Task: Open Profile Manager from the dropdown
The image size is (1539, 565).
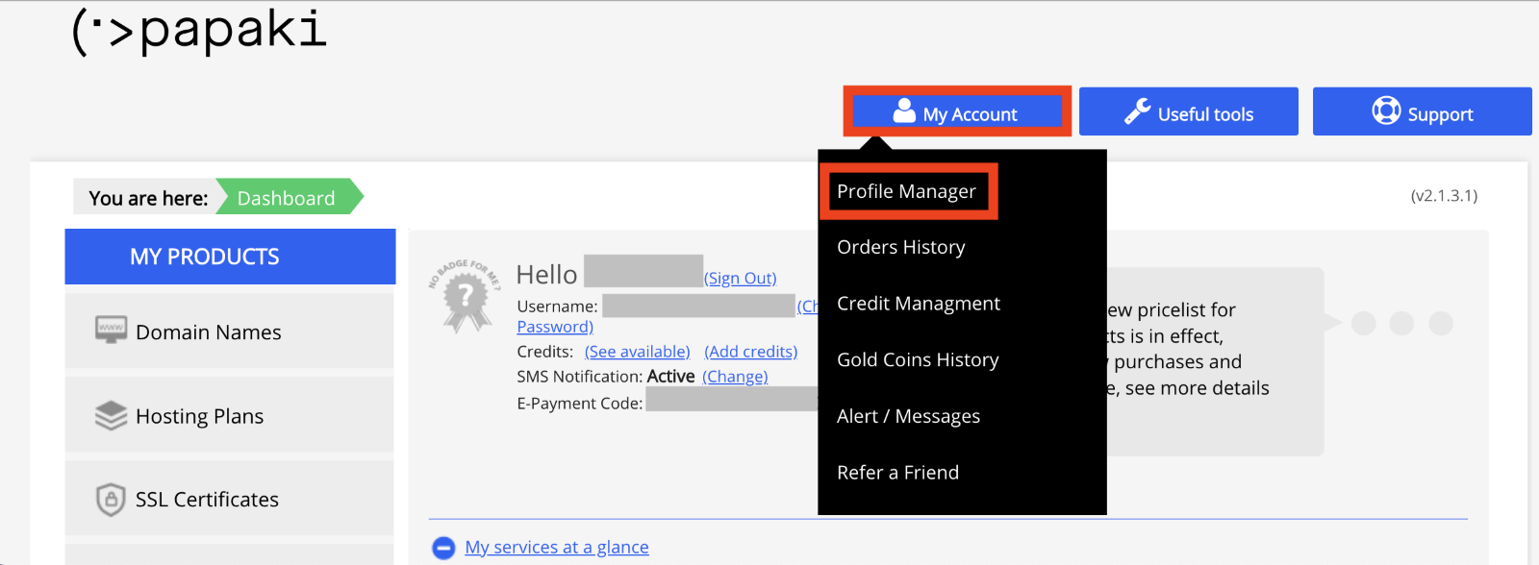Action: coord(906,191)
